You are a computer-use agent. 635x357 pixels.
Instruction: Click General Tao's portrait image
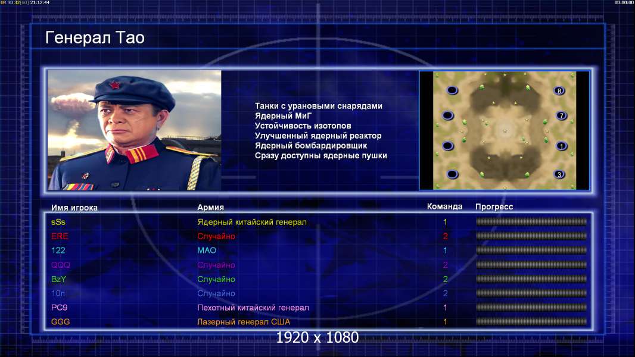(135, 130)
